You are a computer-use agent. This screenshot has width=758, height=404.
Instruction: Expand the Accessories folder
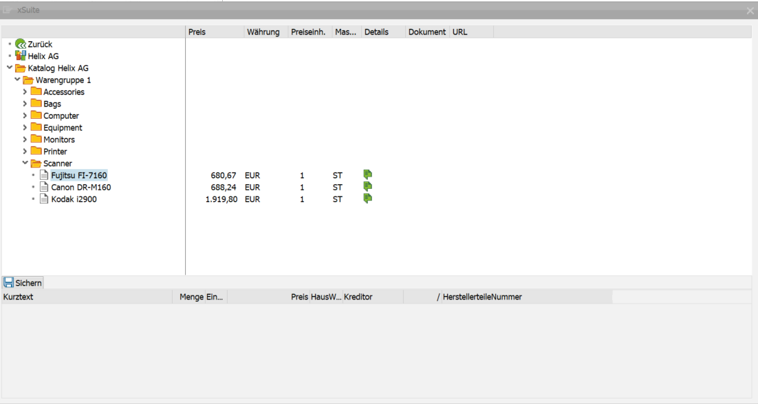tap(25, 91)
